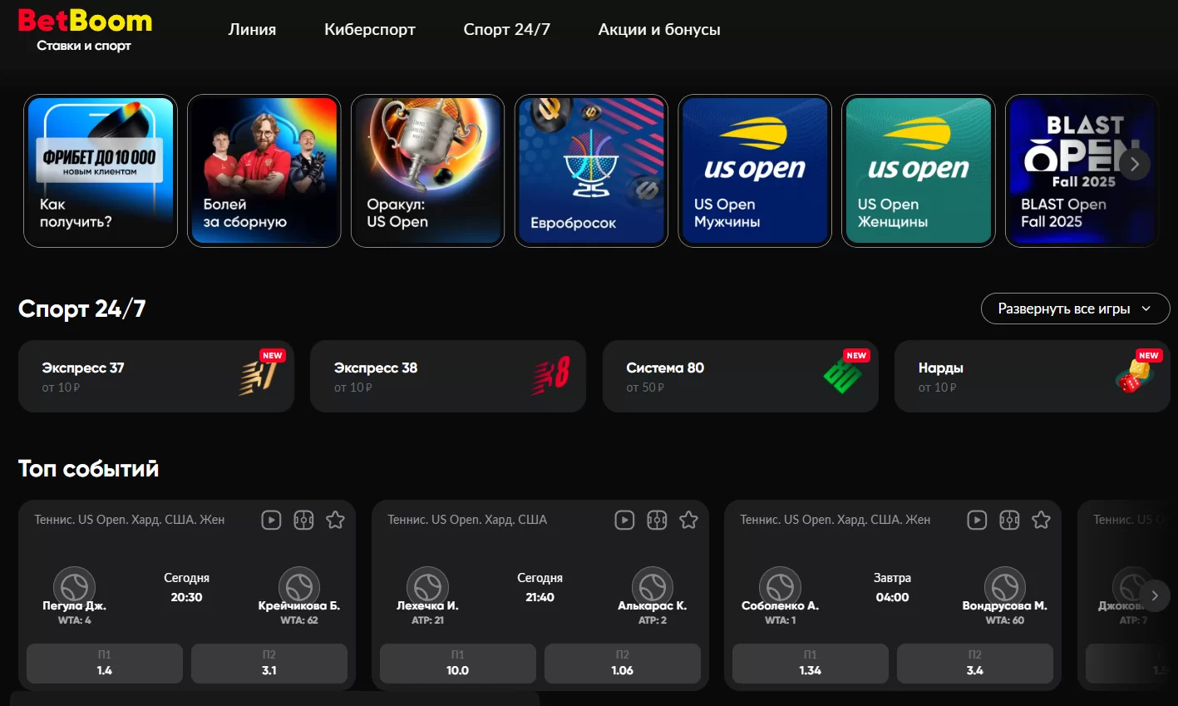The width and height of the screenshot is (1178, 706).
Task: Open the Киберспорт menu item
Action: (370, 29)
